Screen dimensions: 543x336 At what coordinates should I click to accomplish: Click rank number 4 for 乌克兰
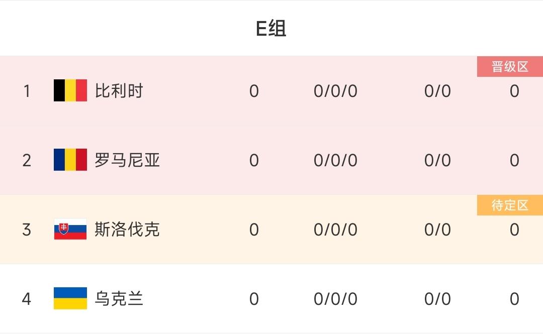point(27,299)
